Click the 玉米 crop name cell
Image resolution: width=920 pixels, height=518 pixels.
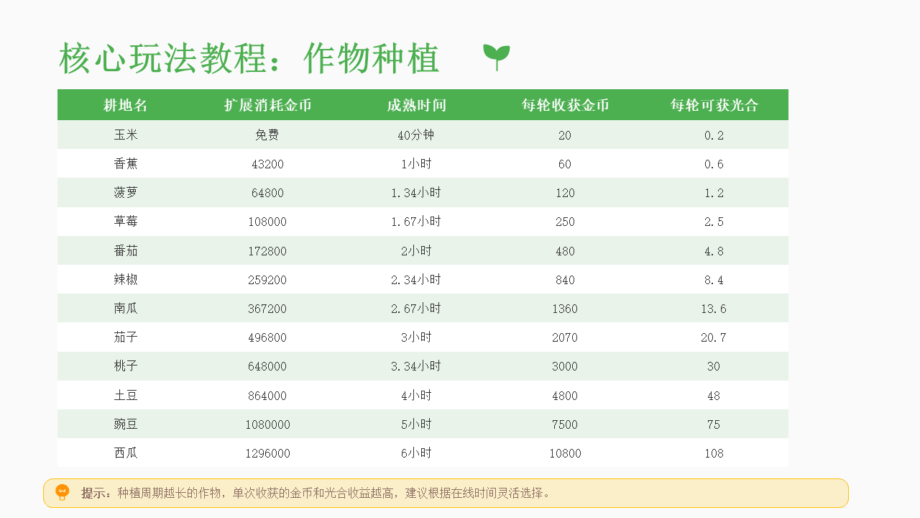point(126,135)
